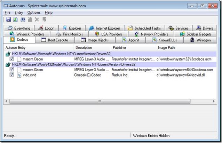
Task: Open the Help menu
Action: [49, 13]
